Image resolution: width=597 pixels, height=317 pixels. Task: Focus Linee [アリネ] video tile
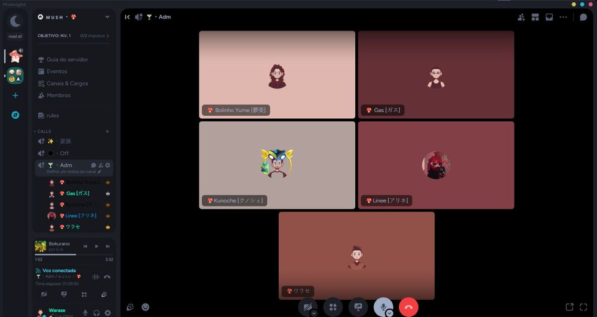(x=436, y=165)
